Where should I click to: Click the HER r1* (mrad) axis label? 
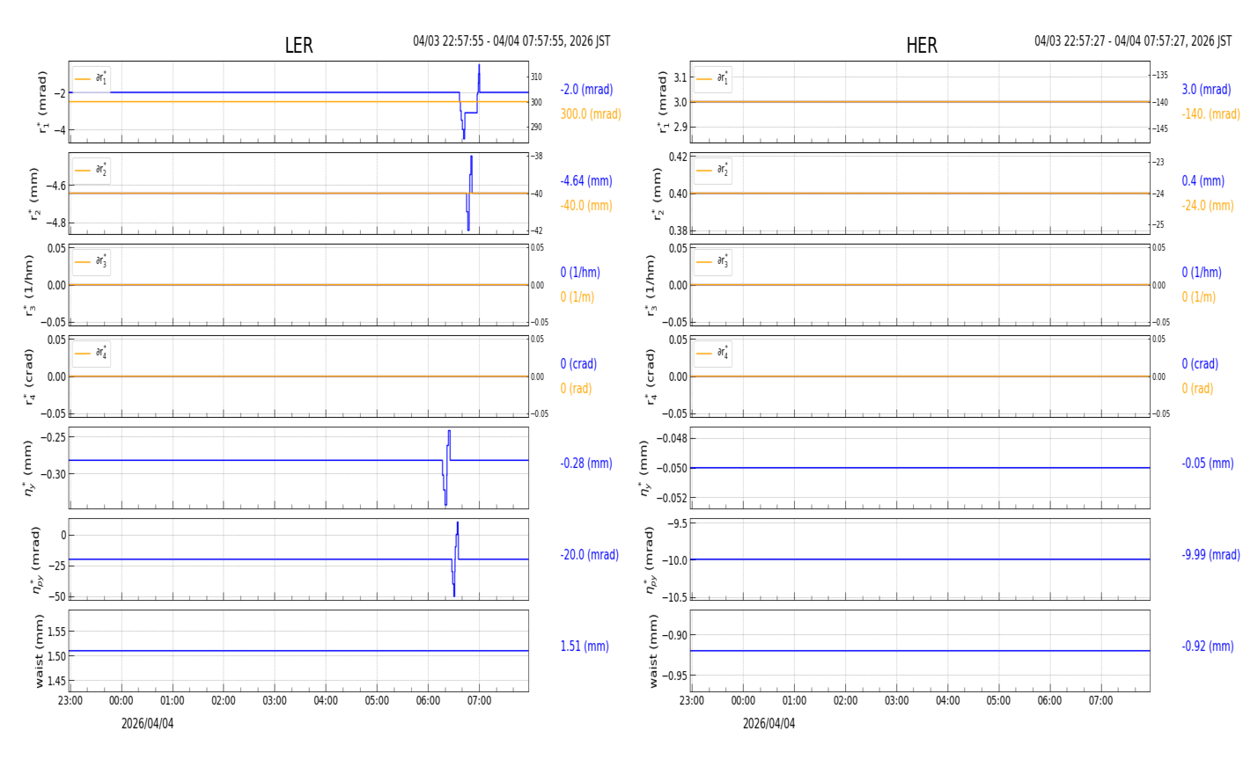click(664, 102)
